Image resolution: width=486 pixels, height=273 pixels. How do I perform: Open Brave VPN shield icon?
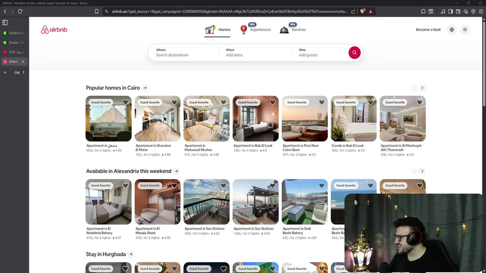pyautogui.click(x=473, y=11)
